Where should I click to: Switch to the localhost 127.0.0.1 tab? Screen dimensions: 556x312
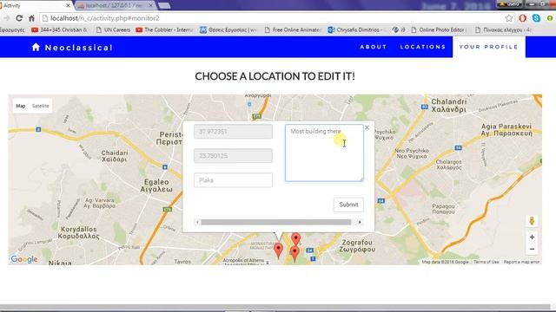pos(116,6)
